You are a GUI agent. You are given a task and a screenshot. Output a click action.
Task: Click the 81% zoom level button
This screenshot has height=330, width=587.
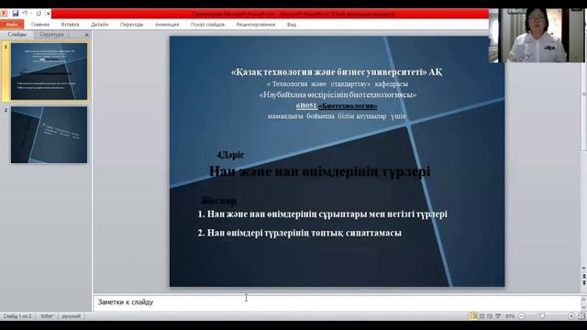(510, 316)
